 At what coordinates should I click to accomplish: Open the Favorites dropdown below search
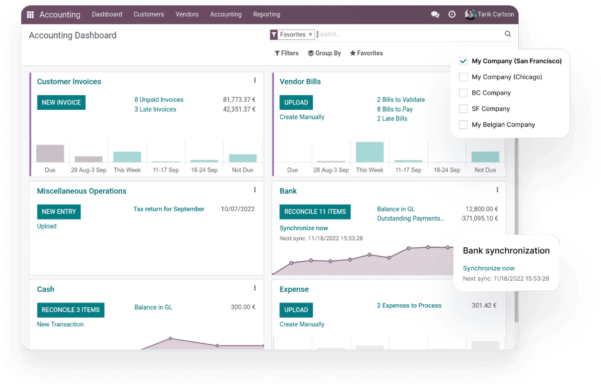[366, 53]
